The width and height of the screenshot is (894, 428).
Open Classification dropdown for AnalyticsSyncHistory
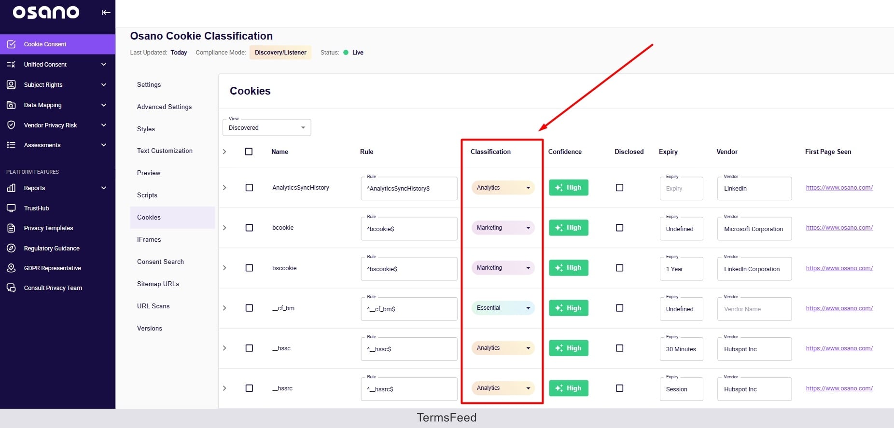pyautogui.click(x=503, y=188)
